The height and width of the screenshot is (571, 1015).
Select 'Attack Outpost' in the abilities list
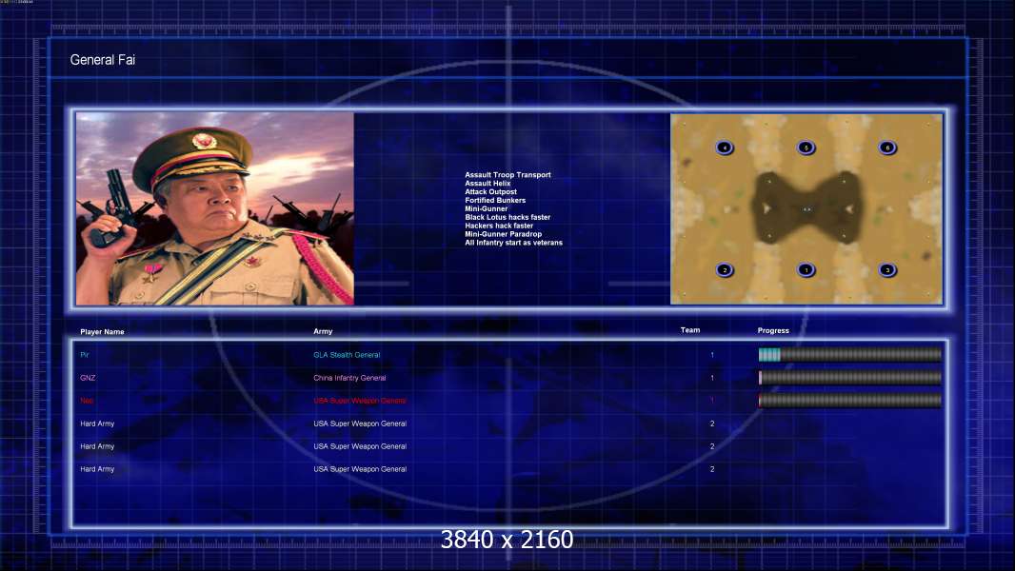[x=490, y=191]
